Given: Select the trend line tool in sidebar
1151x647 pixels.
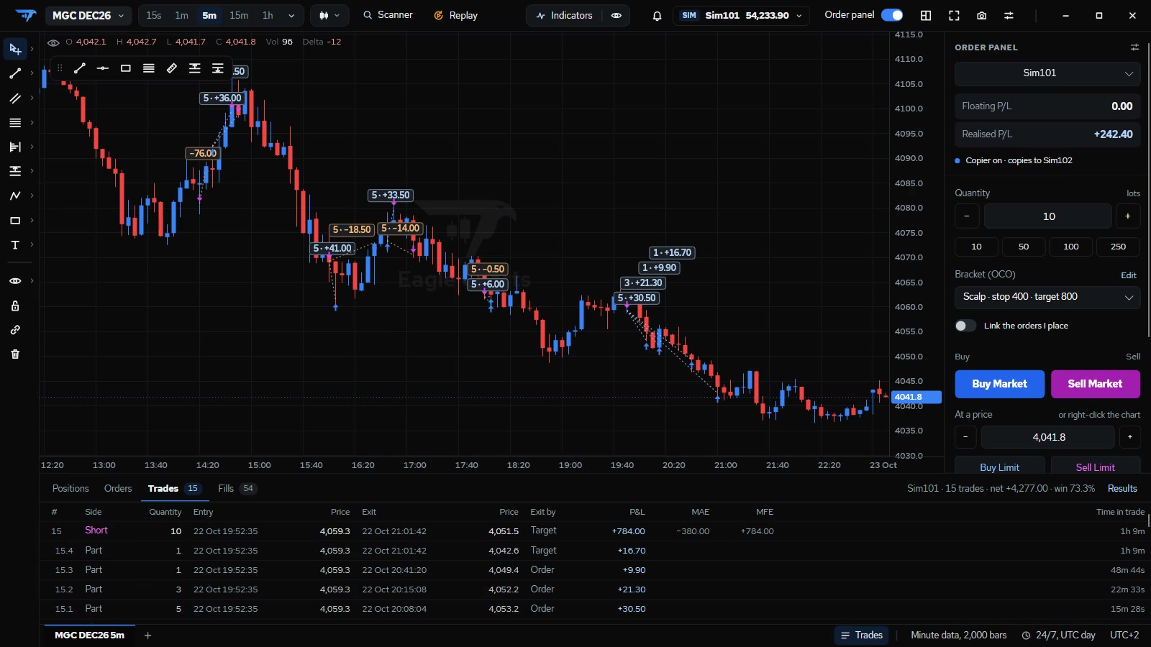Looking at the screenshot, I should (15, 73).
